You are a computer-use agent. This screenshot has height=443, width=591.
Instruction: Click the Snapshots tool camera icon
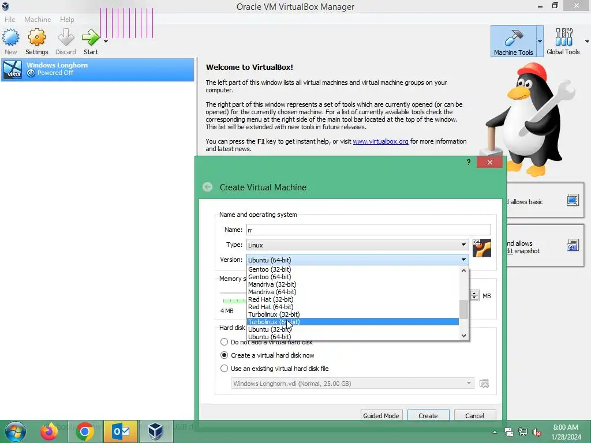tap(573, 245)
